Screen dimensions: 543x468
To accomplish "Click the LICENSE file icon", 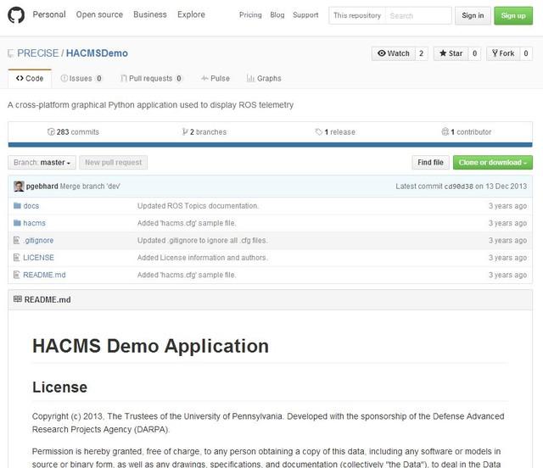I will pyautogui.click(x=16, y=258).
